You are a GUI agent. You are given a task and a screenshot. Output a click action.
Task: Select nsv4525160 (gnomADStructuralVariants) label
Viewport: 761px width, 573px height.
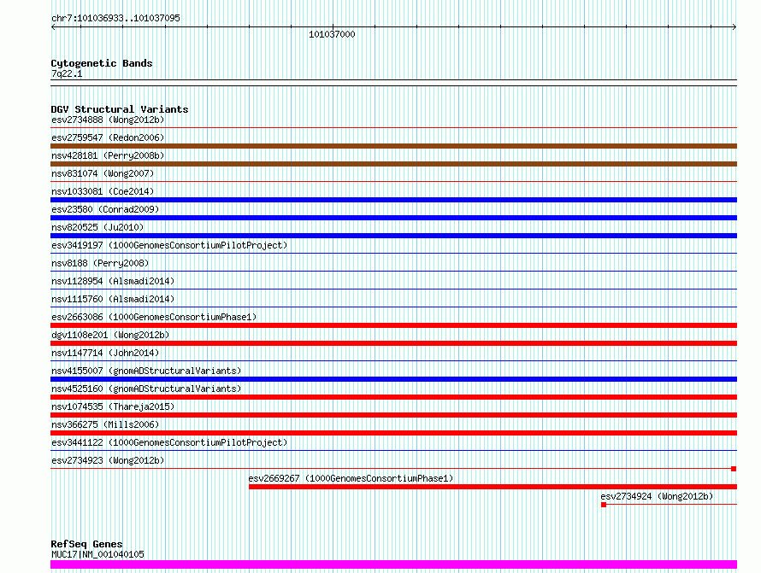tap(146, 389)
